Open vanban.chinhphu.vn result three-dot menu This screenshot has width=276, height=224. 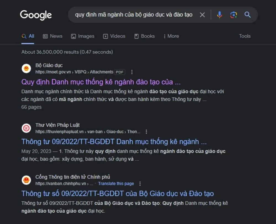click(x=140, y=184)
